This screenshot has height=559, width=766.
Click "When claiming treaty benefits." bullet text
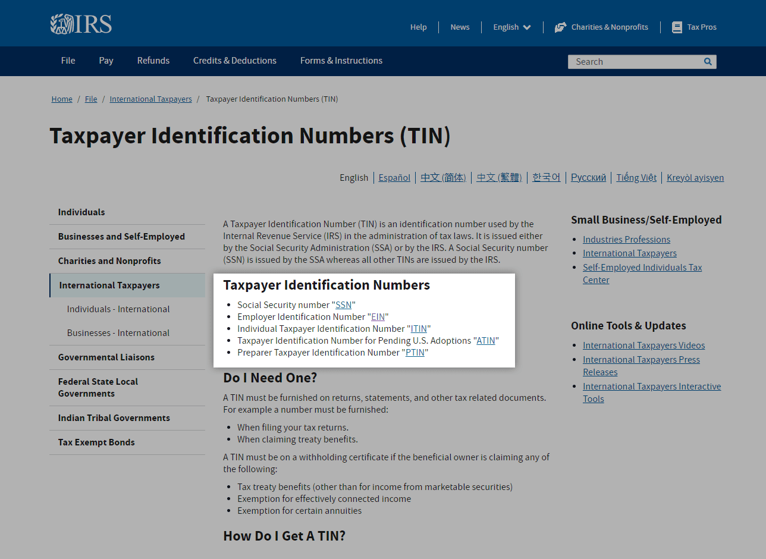pos(297,439)
